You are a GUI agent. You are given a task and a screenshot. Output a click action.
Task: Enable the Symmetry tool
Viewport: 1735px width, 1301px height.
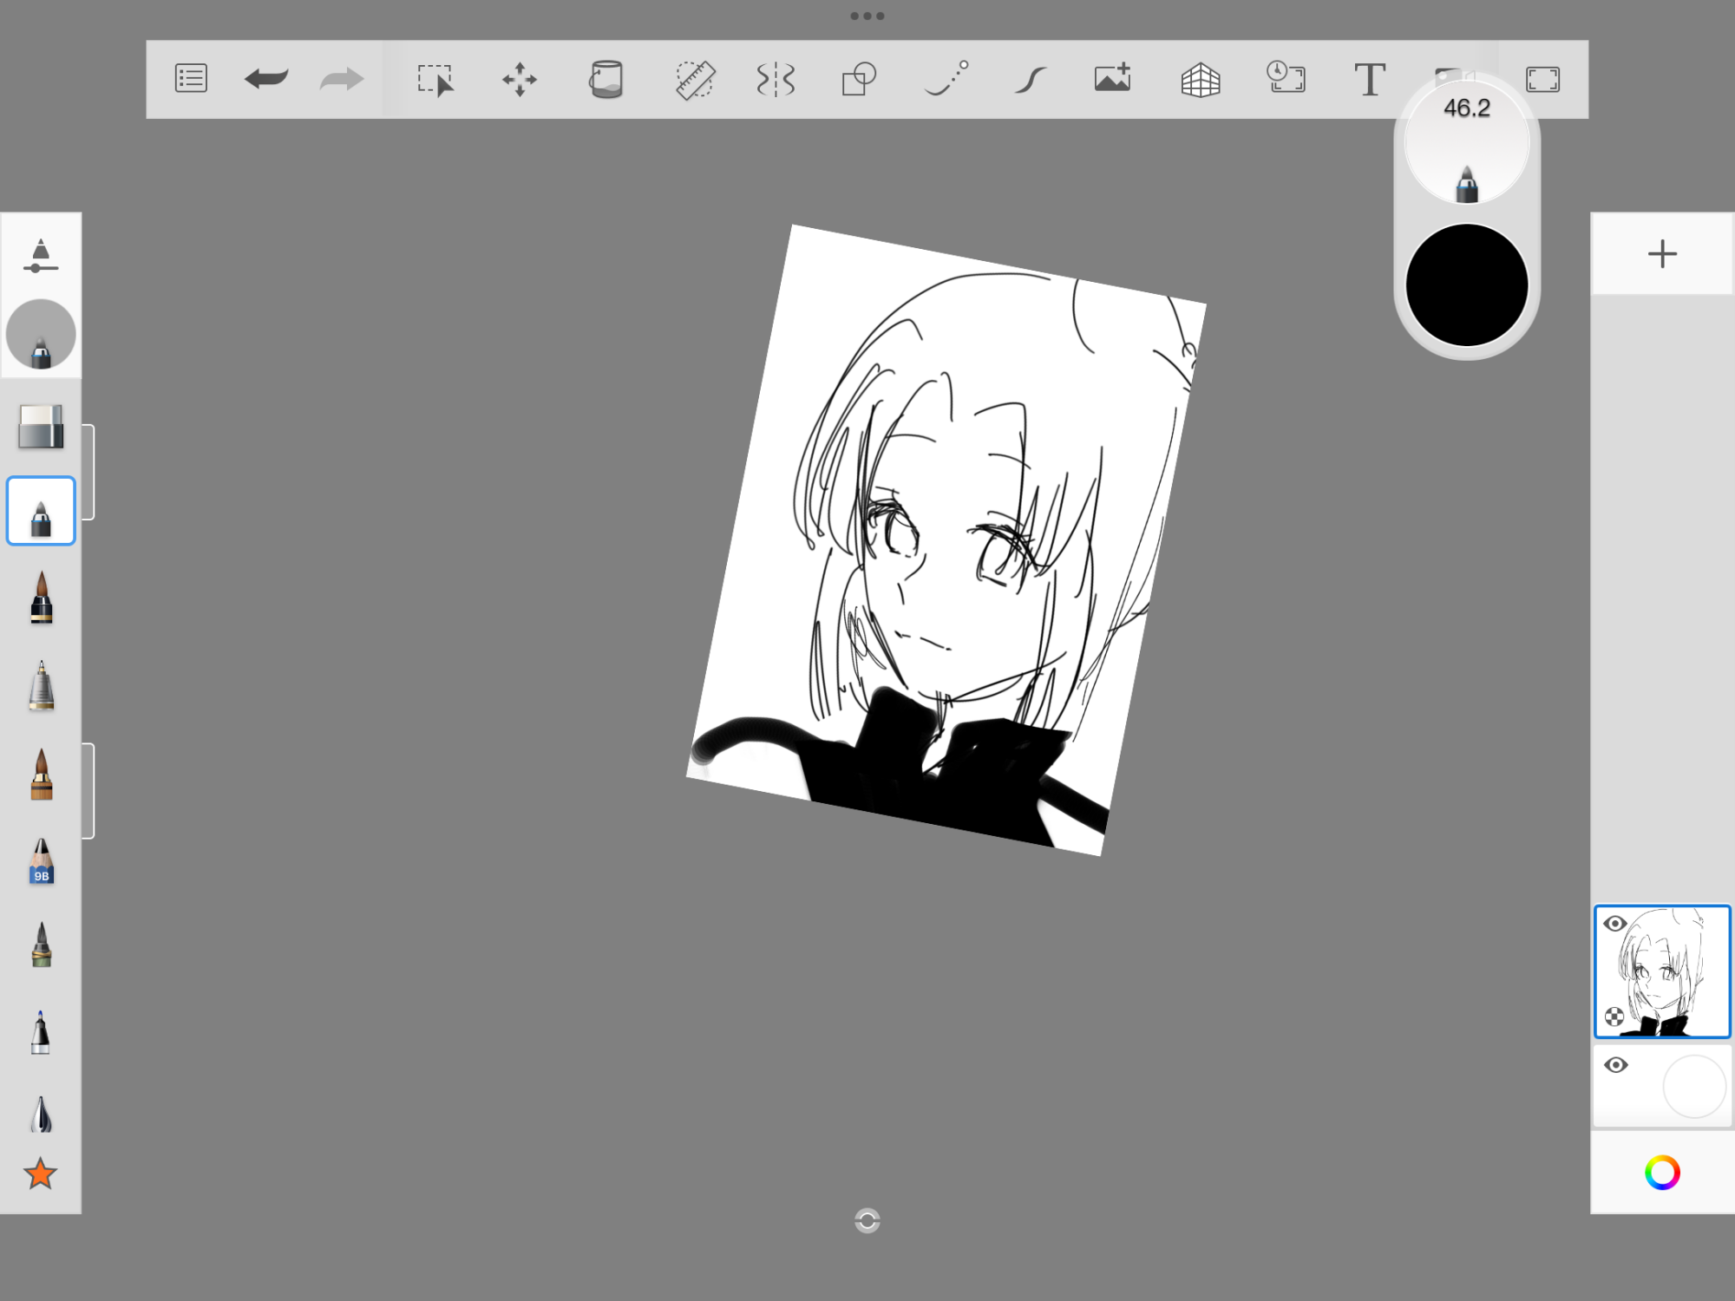(775, 79)
